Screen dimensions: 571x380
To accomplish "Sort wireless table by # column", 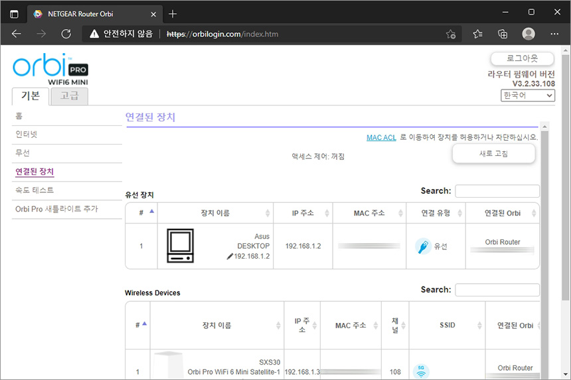I will 137,326.
